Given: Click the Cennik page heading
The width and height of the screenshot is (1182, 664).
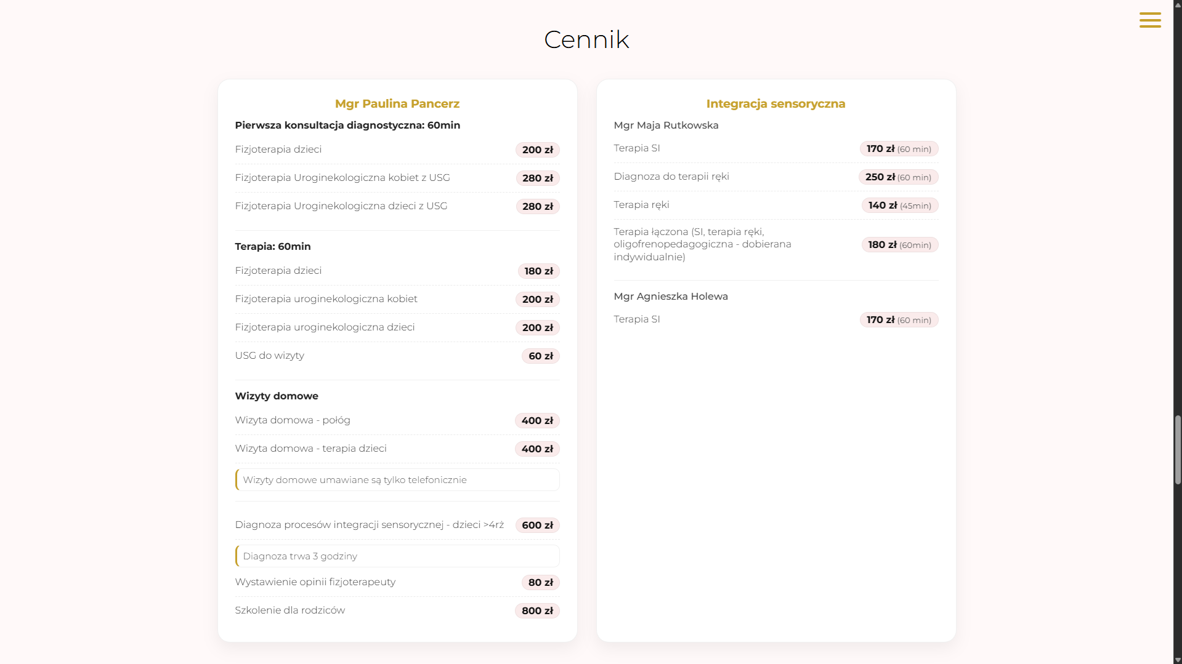Looking at the screenshot, I should [x=586, y=39].
